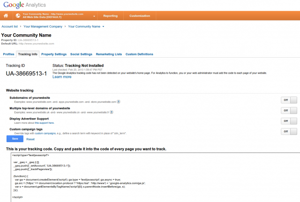
Task: Open the Remarketing Lists tab
Action: click(x=109, y=54)
